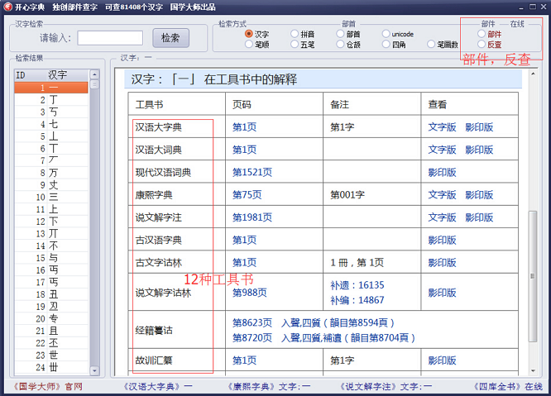Select the 拼音 search mode radio button
Viewport: 551px width, 396px height.
click(295, 34)
